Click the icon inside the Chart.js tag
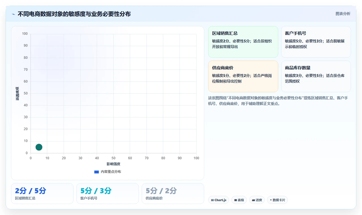 pos(212,200)
